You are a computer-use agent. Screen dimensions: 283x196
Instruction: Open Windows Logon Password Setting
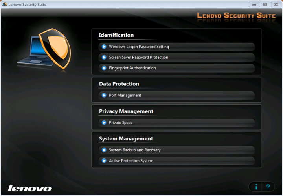pyautogui.click(x=176, y=47)
